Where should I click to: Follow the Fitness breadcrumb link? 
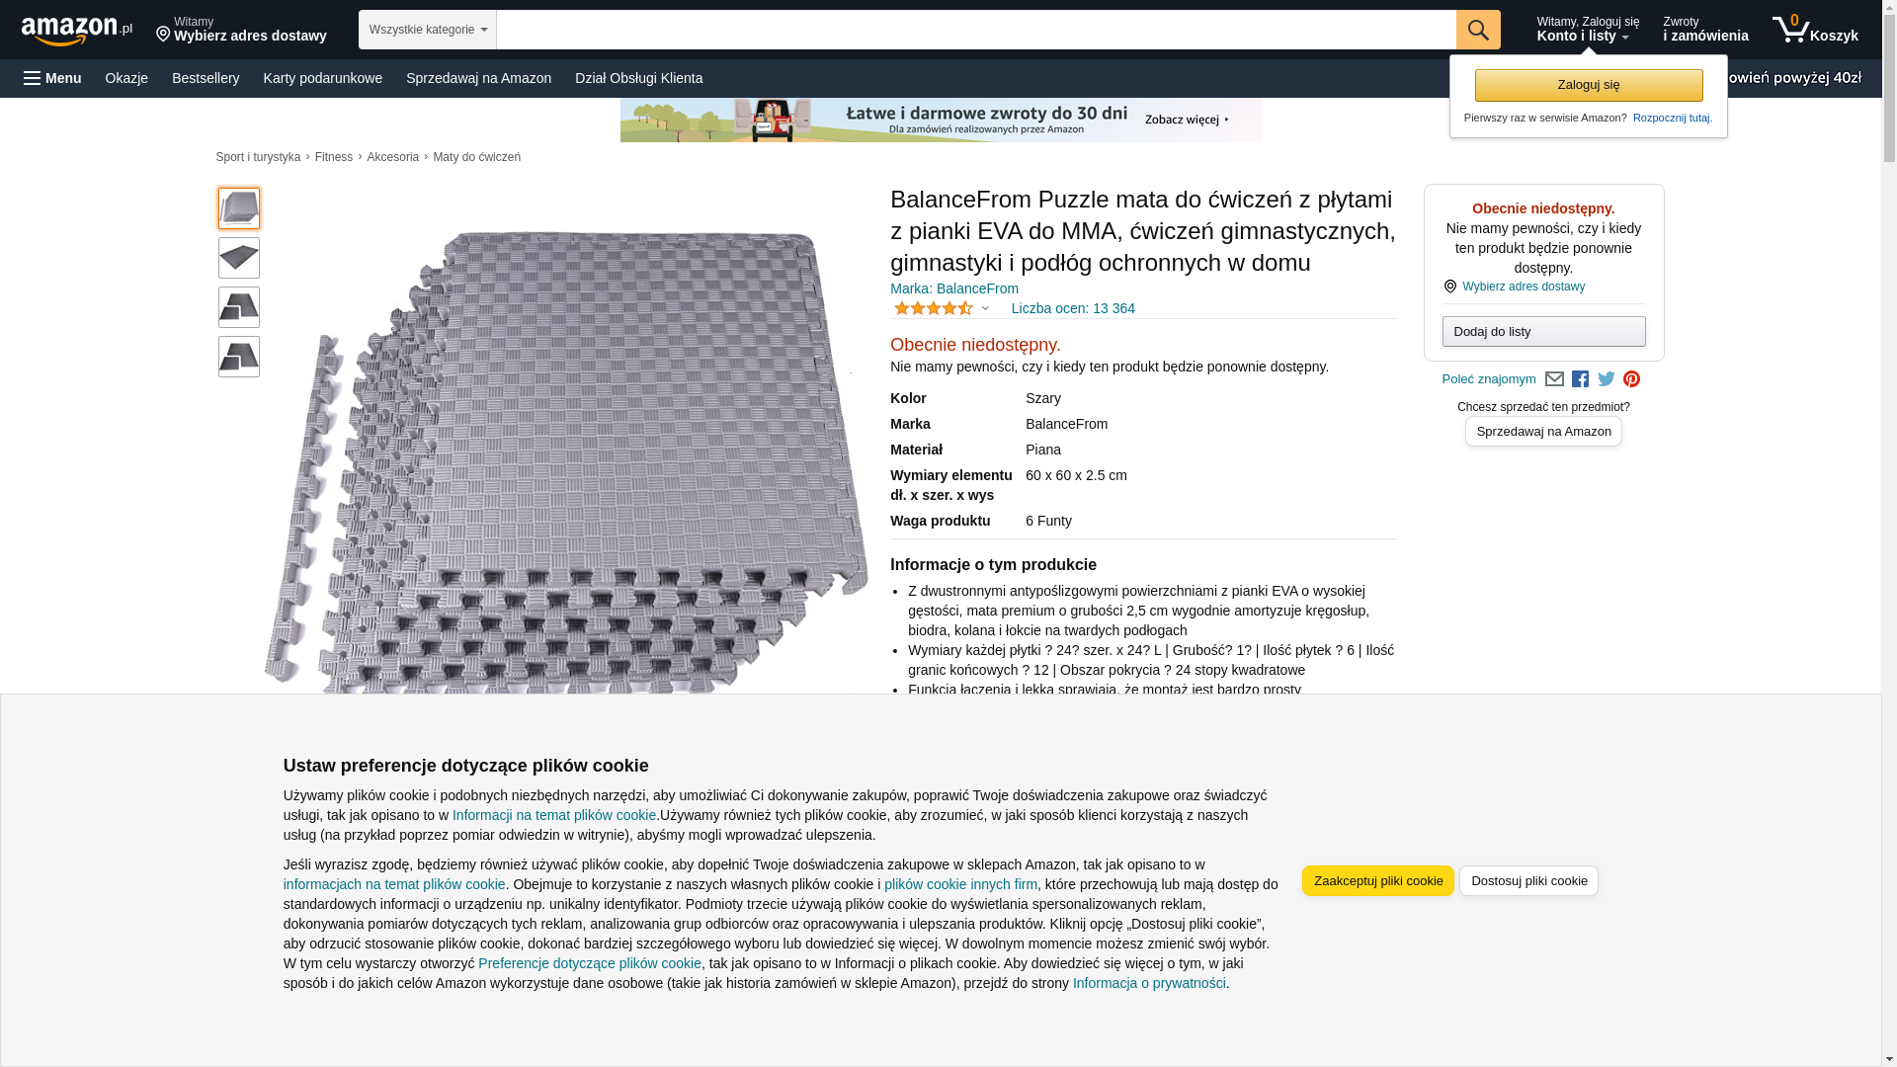334,157
